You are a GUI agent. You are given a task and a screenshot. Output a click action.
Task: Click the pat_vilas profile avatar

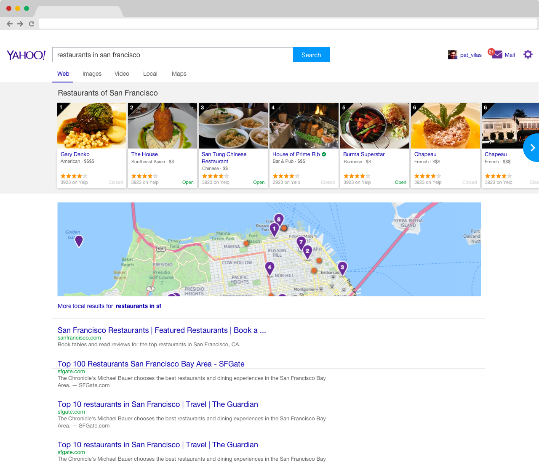[453, 55]
